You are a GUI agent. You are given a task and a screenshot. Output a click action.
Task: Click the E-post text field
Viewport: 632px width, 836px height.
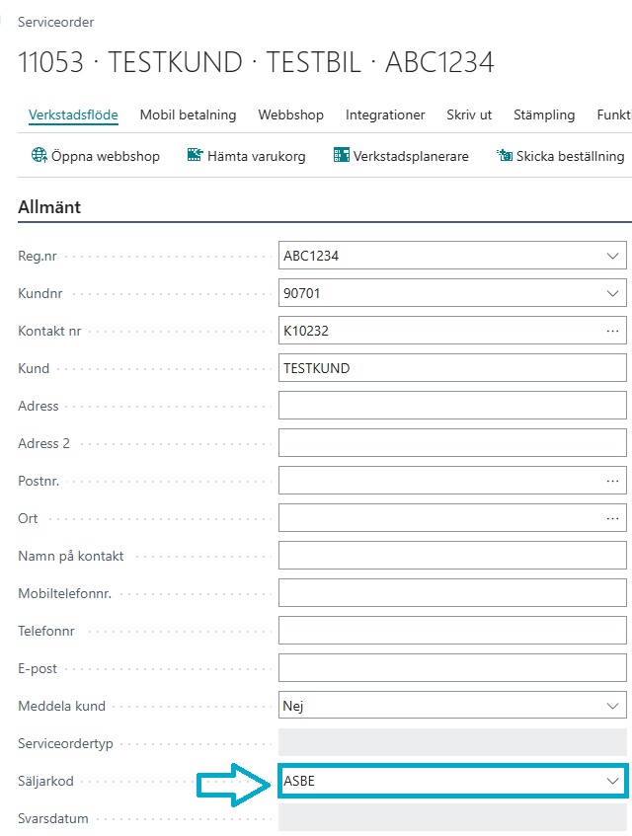click(x=452, y=668)
